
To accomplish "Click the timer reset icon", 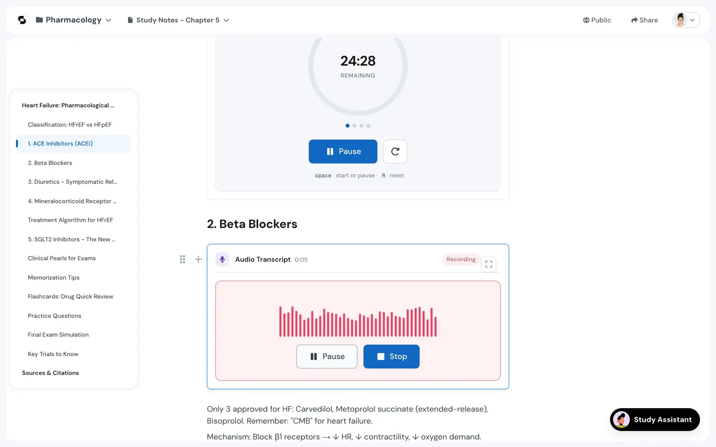I will click(395, 152).
